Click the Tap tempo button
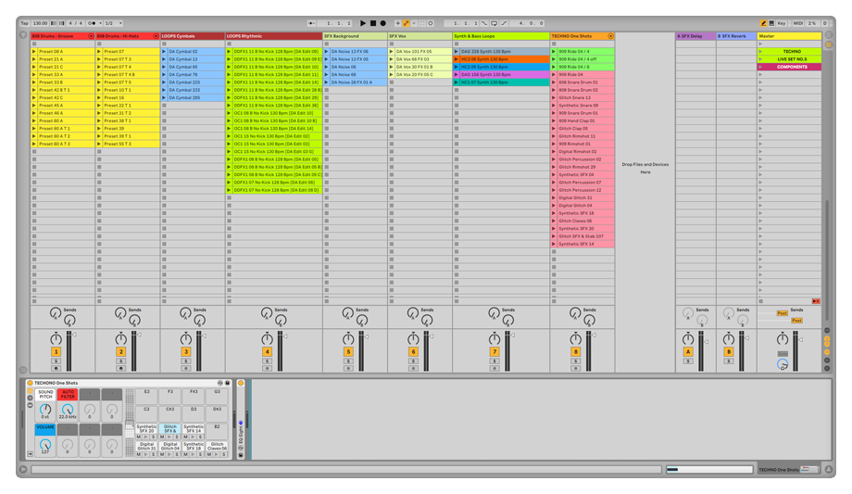The height and width of the screenshot is (494, 852). point(24,23)
